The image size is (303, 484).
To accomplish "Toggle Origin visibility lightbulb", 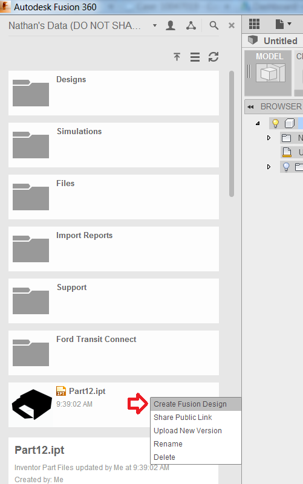I will pyautogui.click(x=286, y=167).
